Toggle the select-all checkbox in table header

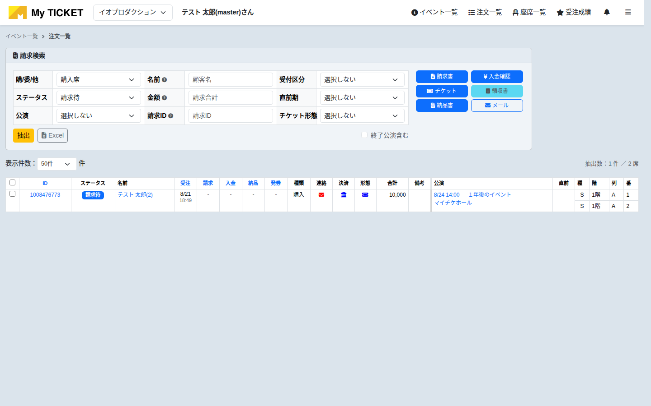click(x=13, y=183)
